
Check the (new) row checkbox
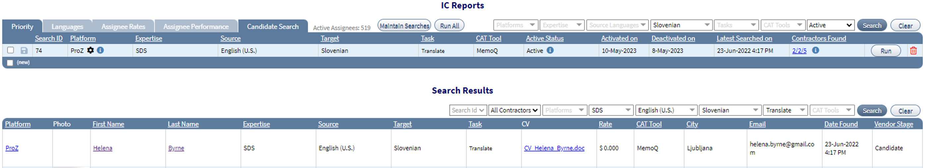tap(10, 63)
